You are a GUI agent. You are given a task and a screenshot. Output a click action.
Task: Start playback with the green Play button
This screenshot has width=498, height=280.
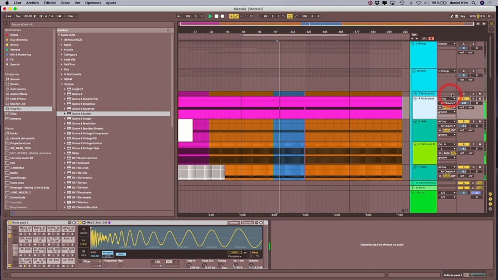[210, 16]
